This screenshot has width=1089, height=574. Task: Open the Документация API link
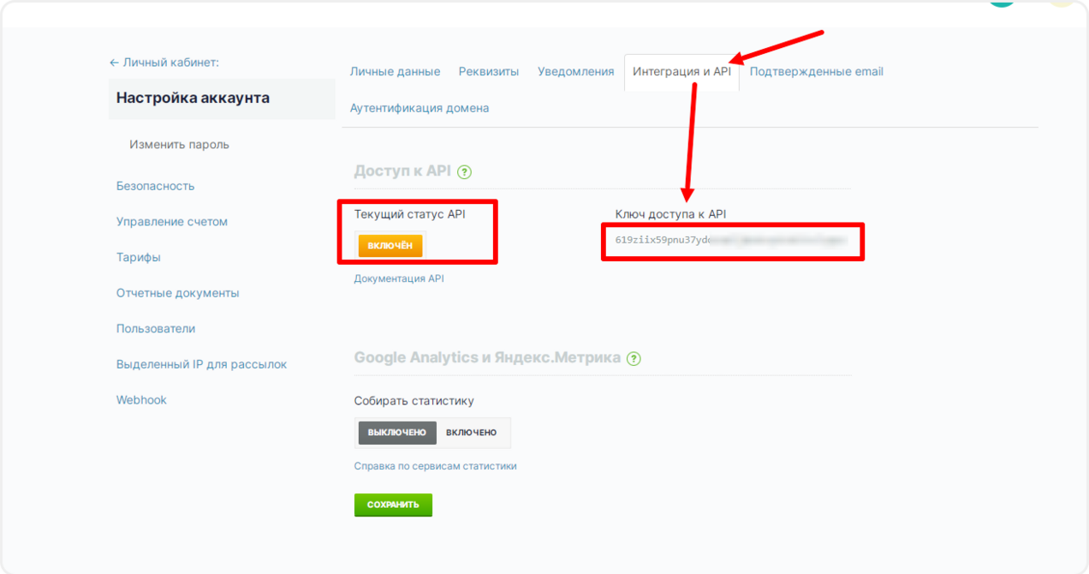(x=399, y=278)
